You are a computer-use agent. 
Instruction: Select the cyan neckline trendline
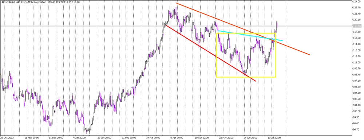pyautogui.click(x=250, y=36)
